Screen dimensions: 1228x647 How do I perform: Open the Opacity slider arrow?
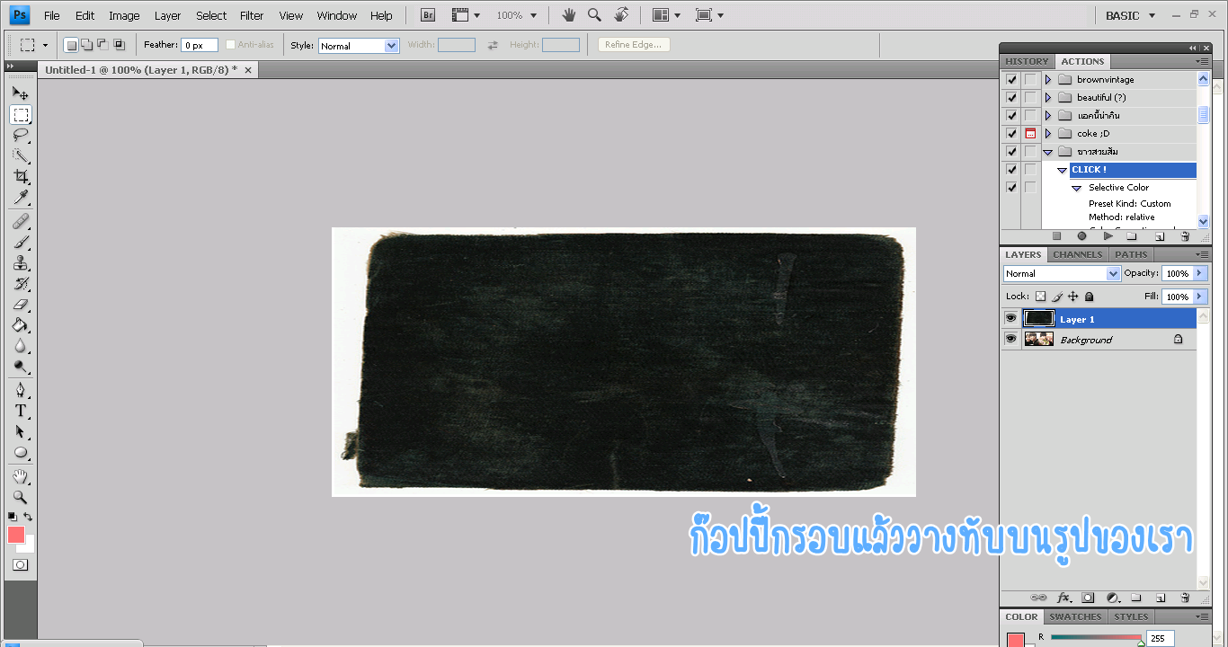point(1199,273)
